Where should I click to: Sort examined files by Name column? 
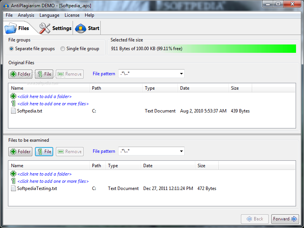49,166
